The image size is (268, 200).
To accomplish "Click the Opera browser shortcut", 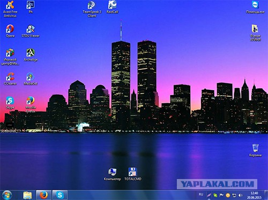I will pos(10,31).
